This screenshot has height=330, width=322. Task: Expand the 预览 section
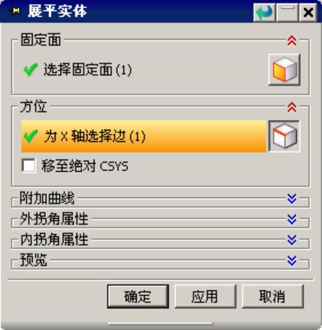[x=292, y=261]
